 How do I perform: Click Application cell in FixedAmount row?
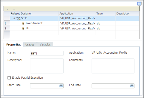77,23
